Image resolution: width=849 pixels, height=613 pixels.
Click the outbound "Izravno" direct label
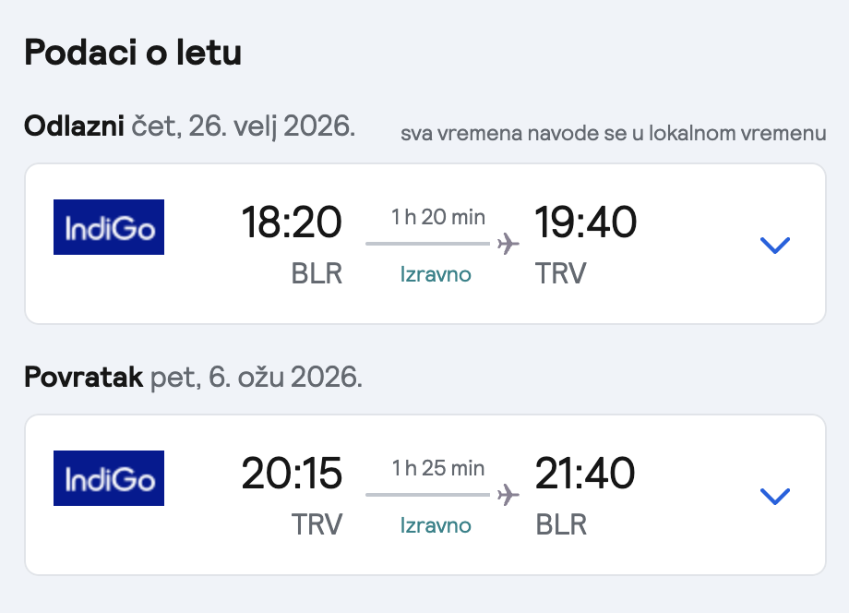436,274
